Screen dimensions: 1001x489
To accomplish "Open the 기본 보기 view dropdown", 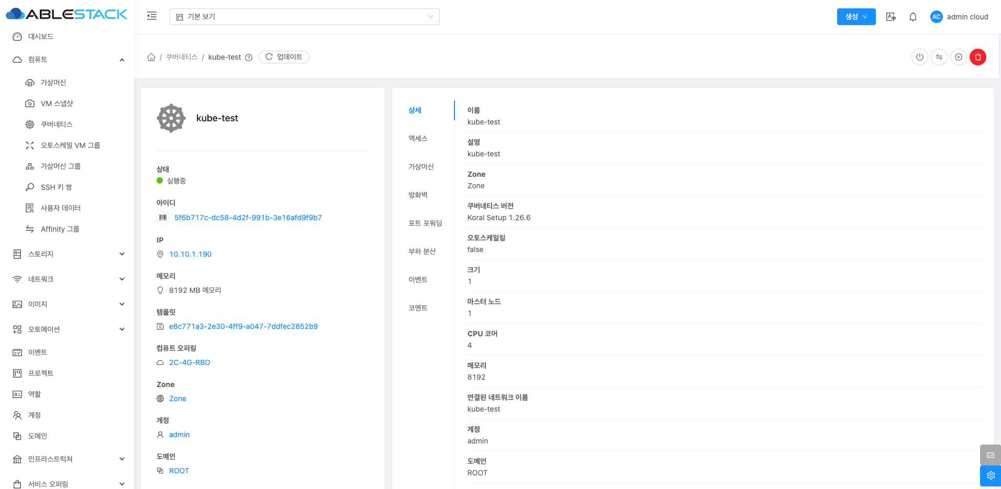I will coord(304,17).
